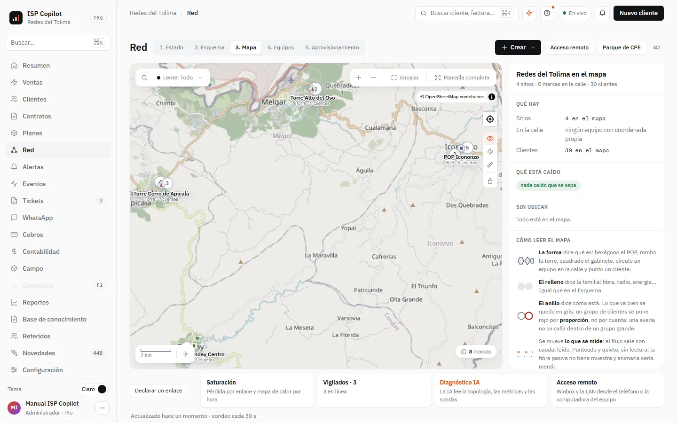Open the help question mark icon
677x423 pixels.
(x=547, y=13)
